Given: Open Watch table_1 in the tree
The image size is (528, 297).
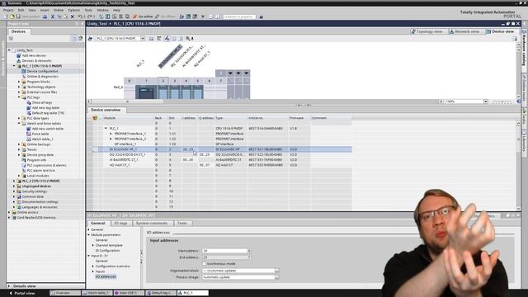Looking at the screenshot, I should [x=42, y=139].
